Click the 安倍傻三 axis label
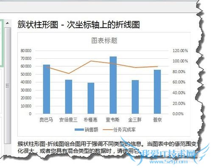 coord(68,120)
